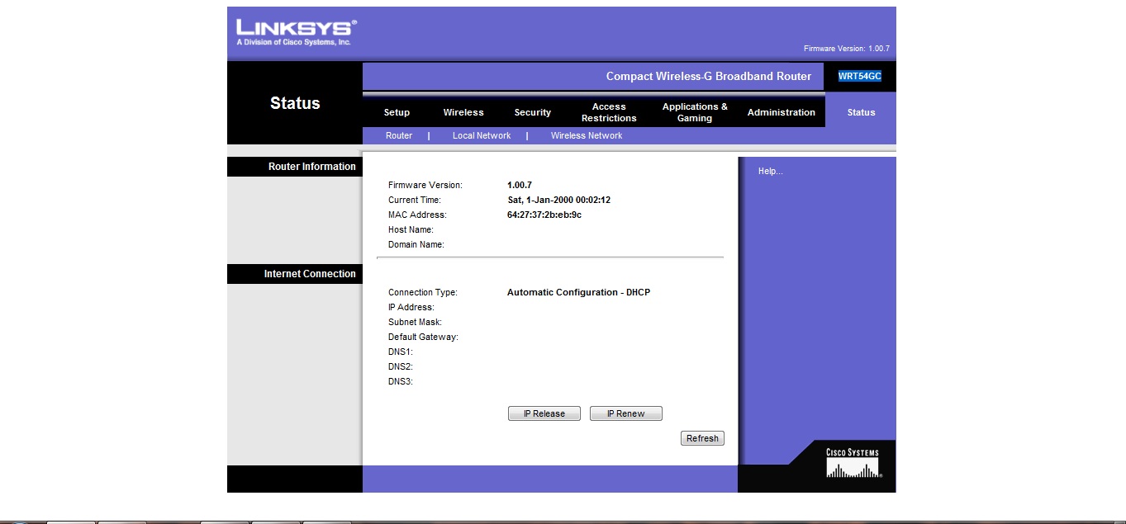Click the Router Information section header
The height and width of the screenshot is (524, 1126).
click(x=312, y=167)
